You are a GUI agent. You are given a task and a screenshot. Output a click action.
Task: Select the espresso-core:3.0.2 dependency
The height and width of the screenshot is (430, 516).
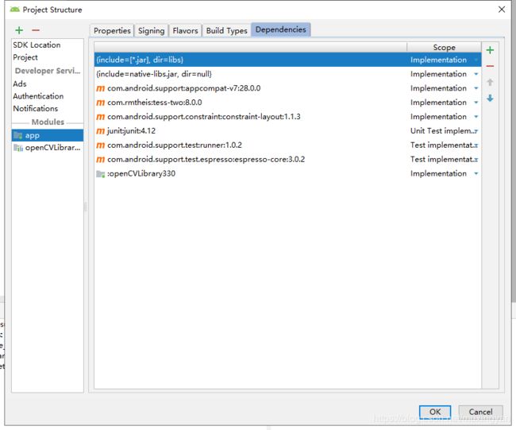[287, 160]
